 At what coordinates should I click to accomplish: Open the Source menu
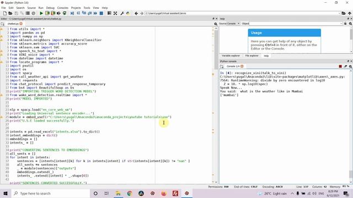click(31, 8)
